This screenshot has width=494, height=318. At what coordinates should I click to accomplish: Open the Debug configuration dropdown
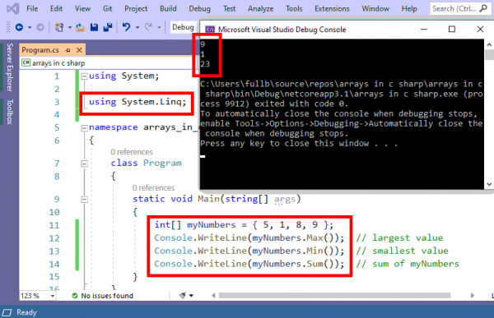(x=184, y=27)
